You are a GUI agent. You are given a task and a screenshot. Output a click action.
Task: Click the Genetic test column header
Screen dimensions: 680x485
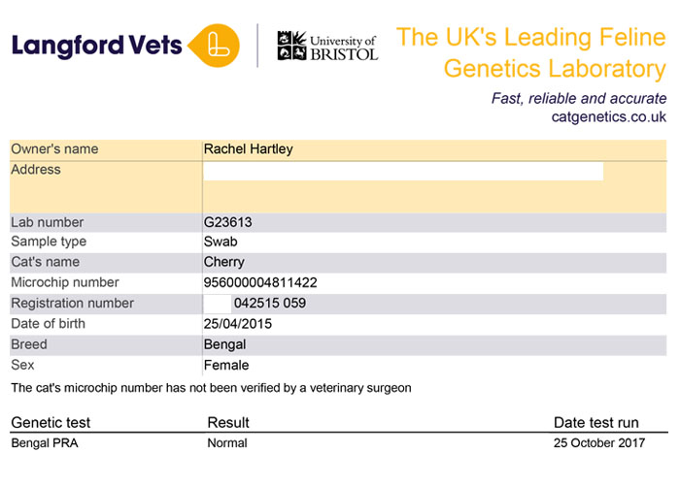[x=51, y=423]
